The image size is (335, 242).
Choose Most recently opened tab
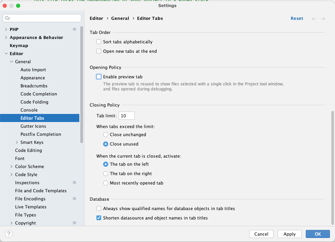pos(106,183)
